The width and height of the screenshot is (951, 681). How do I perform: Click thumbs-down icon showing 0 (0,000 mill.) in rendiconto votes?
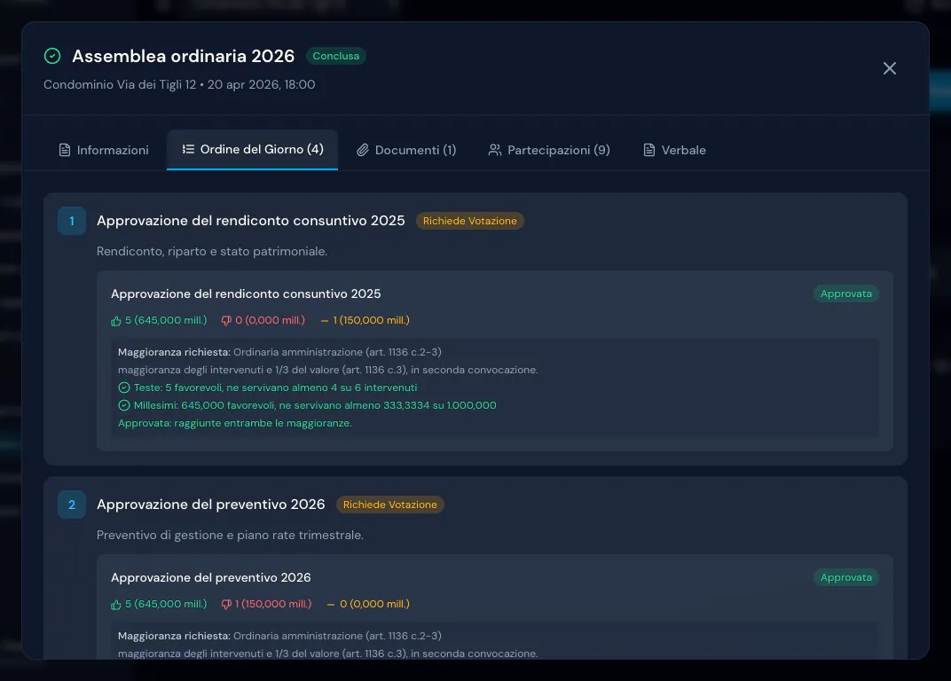point(226,321)
